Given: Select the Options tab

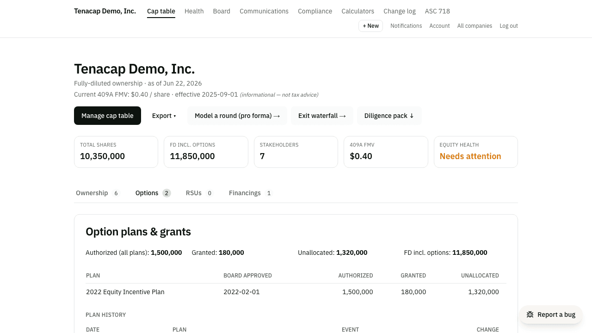Looking at the screenshot, I should pyautogui.click(x=153, y=193).
